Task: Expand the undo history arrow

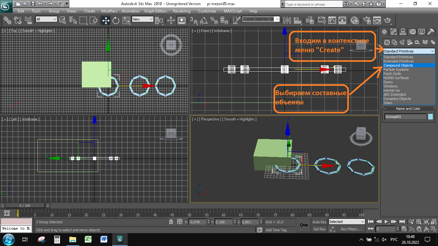Action: [45, 4]
